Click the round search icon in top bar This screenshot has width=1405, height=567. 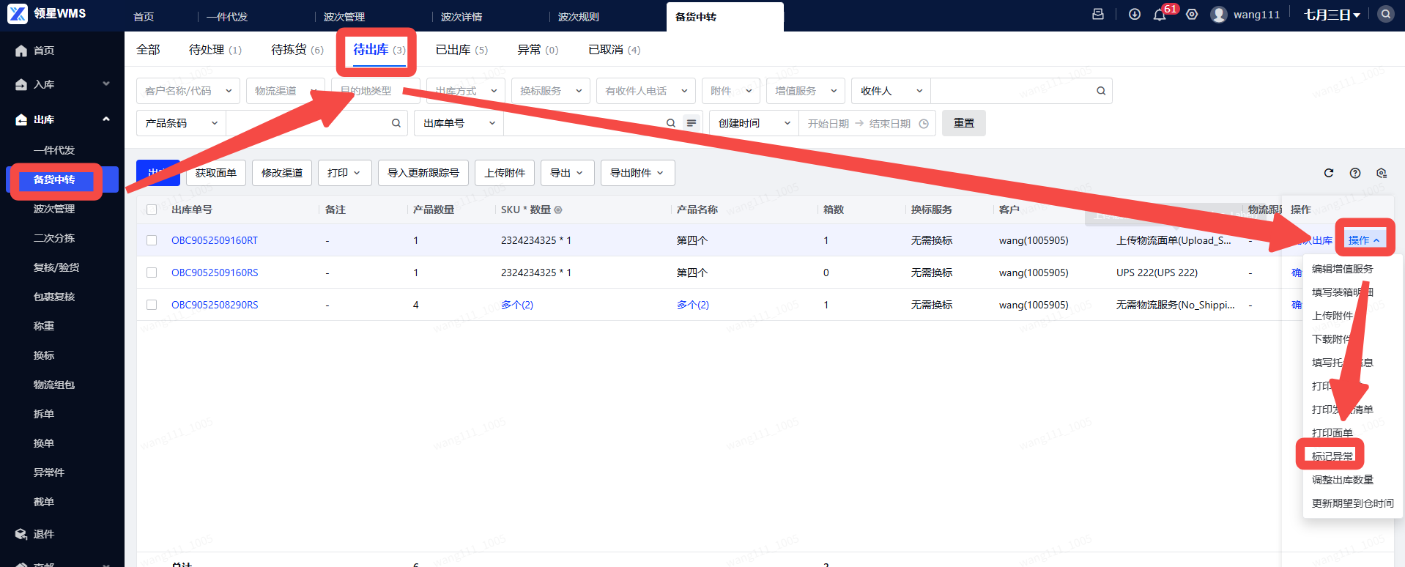pyautogui.click(x=1386, y=14)
